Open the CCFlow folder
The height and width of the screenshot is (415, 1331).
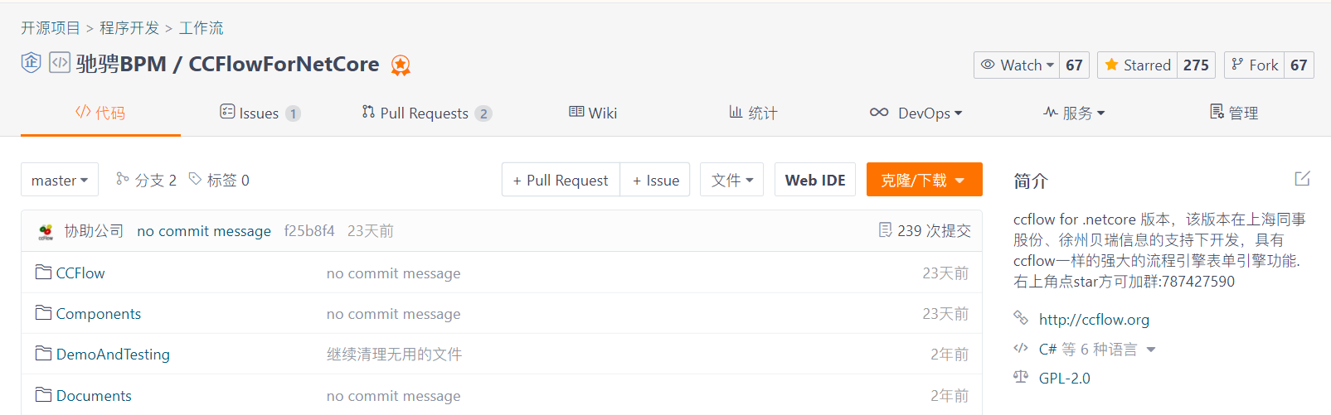coord(80,273)
